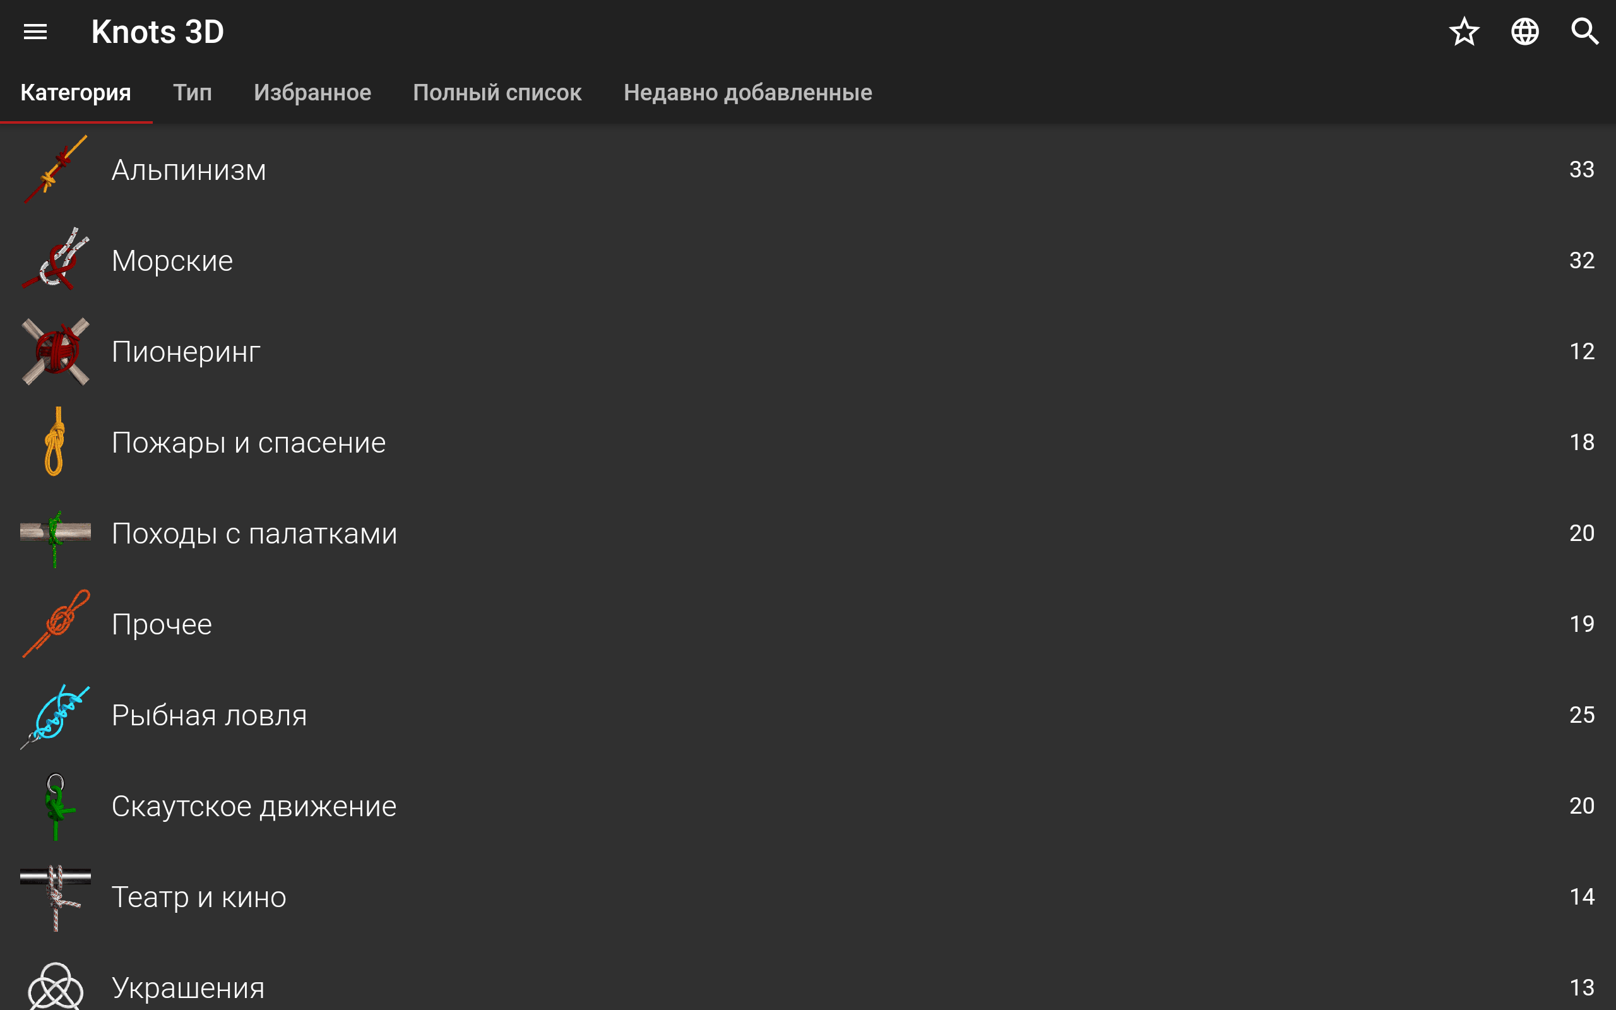
Task: Open the Походы с палатками category
Action: click(254, 533)
